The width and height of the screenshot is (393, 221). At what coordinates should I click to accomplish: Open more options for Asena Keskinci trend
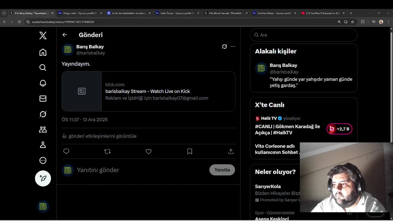[x=349, y=214]
